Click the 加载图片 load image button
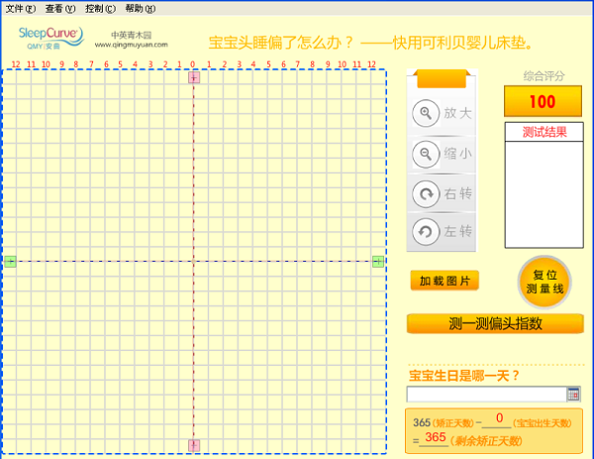 pyautogui.click(x=445, y=281)
